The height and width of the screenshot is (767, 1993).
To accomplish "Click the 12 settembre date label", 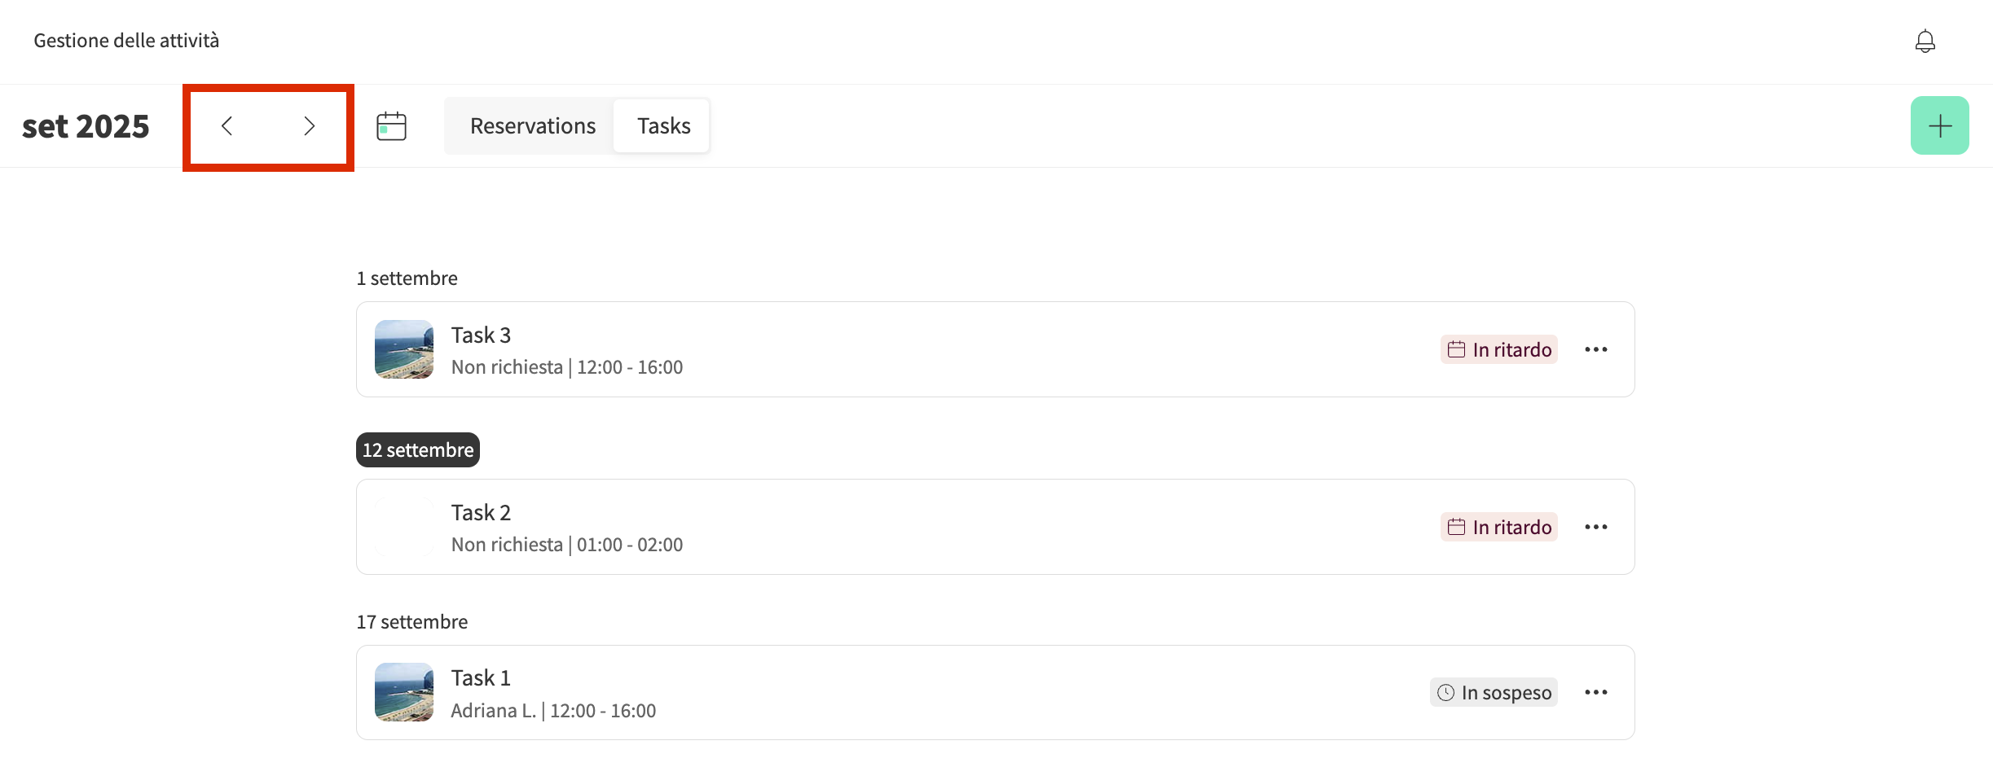I will 418,450.
